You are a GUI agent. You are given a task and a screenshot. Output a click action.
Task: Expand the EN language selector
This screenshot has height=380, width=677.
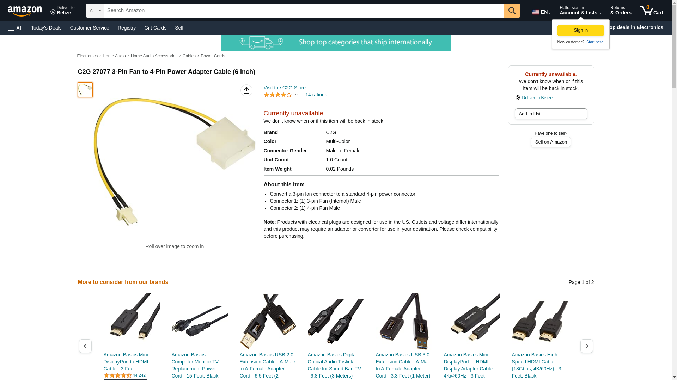tap(542, 12)
